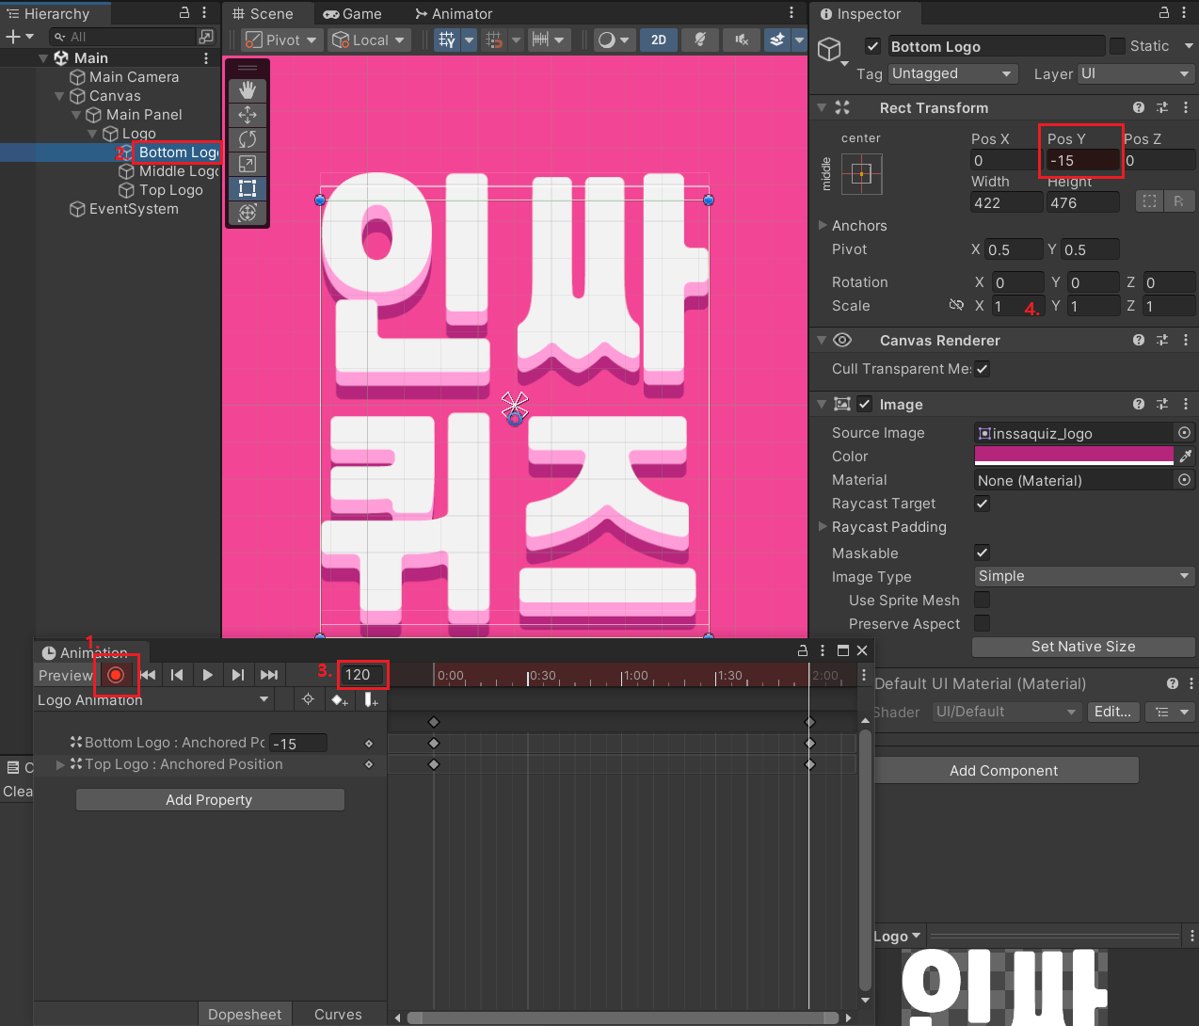The height and width of the screenshot is (1026, 1199).
Task: Go to previous keyframe in Animation
Action: click(x=177, y=675)
